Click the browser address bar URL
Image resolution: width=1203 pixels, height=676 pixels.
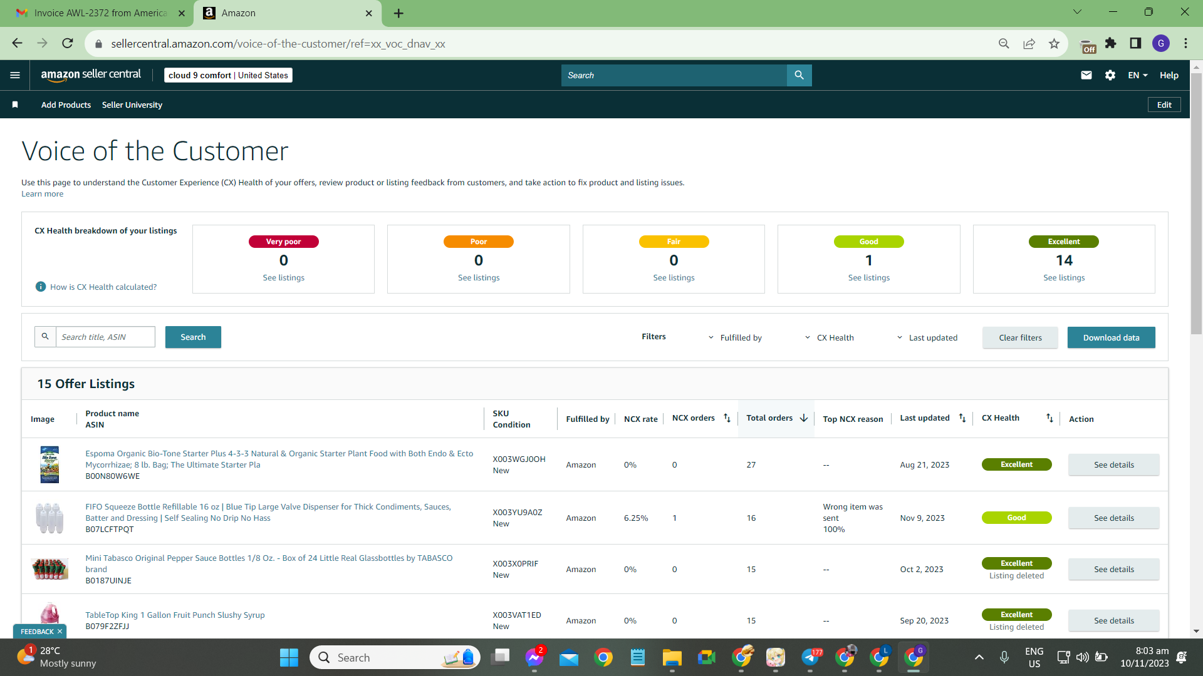tap(278, 44)
